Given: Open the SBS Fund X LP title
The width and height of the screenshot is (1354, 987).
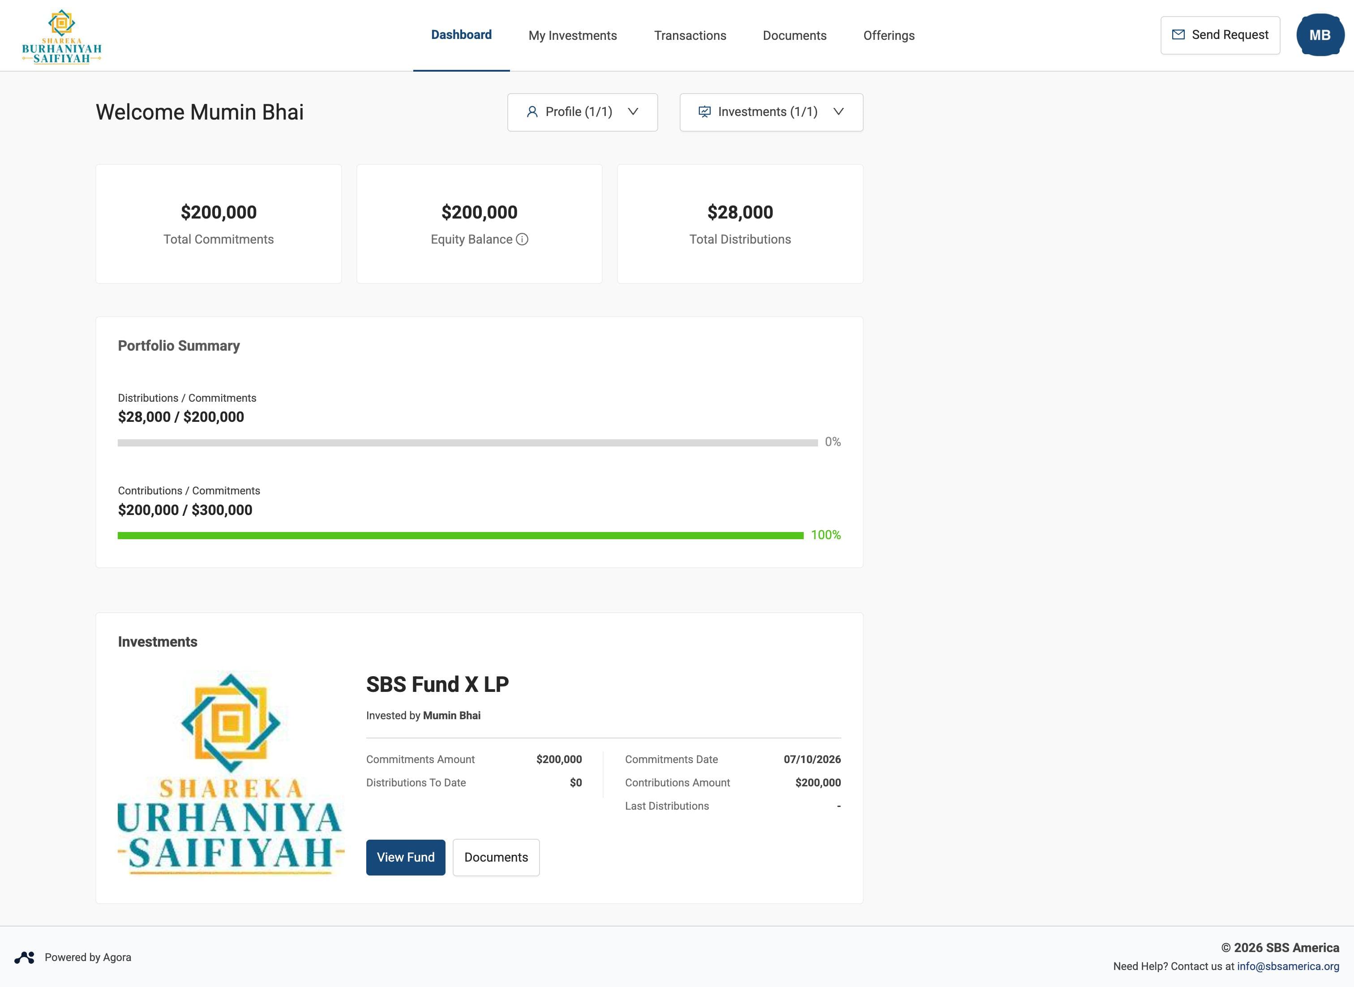Looking at the screenshot, I should coord(437,684).
